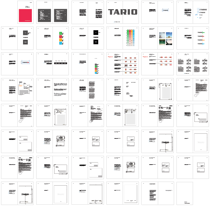Open the page with blue-outlined TARIO logo variants

point(192,12)
